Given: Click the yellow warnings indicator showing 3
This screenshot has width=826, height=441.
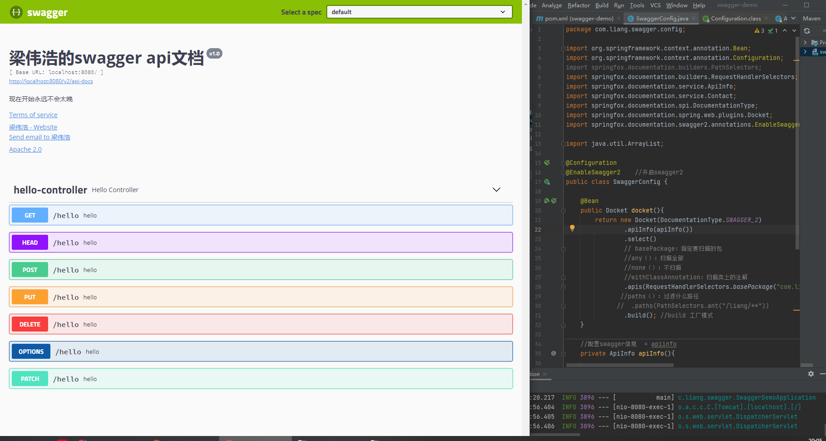Looking at the screenshot, I should pos(759,31).
